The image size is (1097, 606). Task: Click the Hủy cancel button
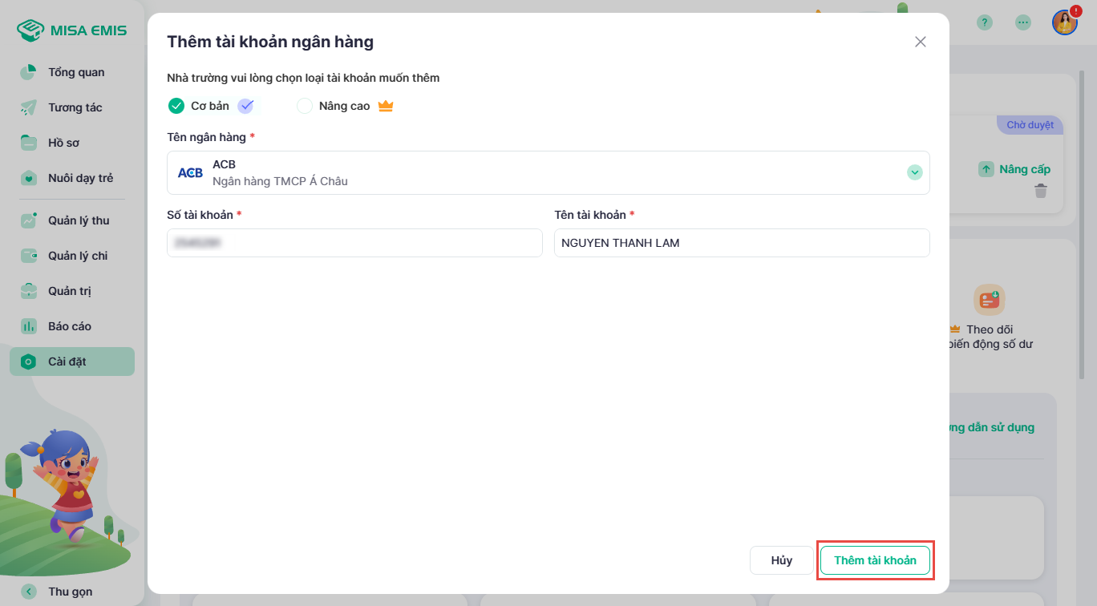(781, 560)
